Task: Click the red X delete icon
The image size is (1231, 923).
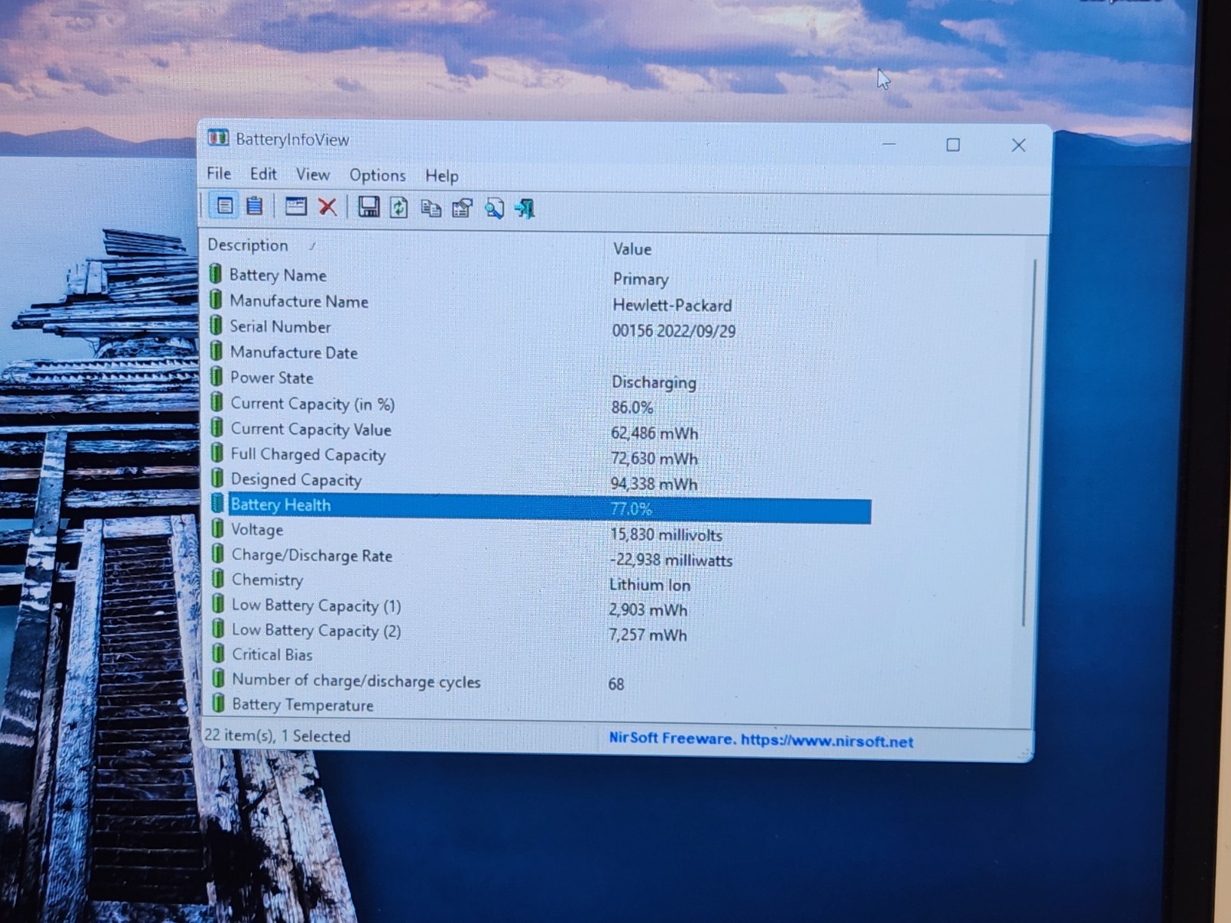Action: 328,207
